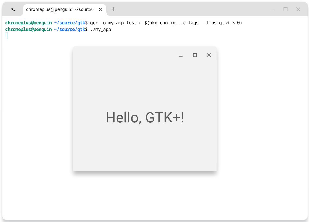Click the terminal app icon in tab strip
This screenshot has height=222, width=309.
pos(13,9)
